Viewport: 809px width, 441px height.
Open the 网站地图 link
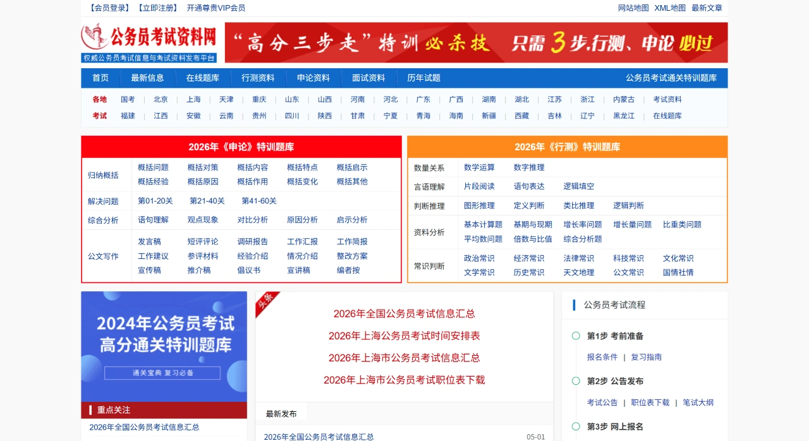[633, 8]
